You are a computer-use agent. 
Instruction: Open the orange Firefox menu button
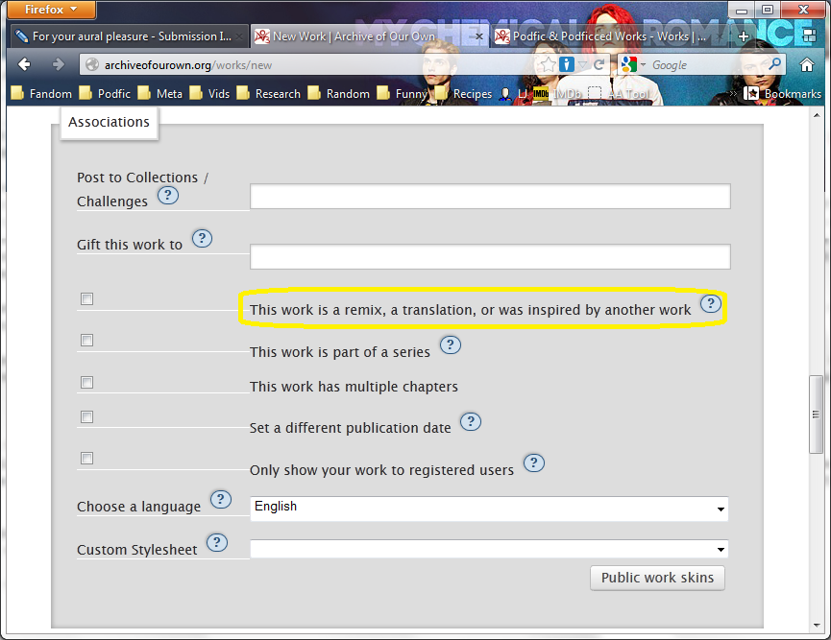pos(52,11)
